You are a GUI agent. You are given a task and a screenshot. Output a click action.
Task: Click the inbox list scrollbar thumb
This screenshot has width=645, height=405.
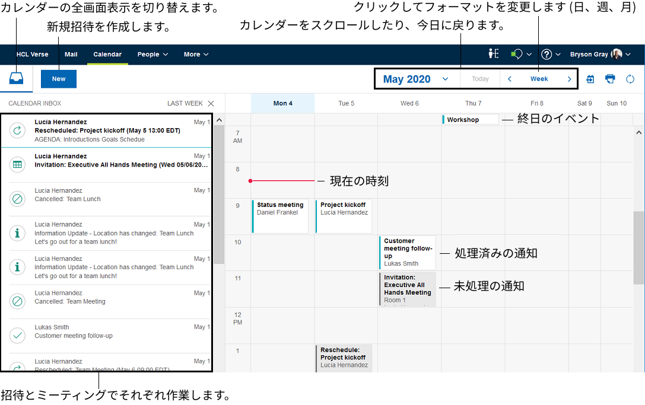click(219, 194)
